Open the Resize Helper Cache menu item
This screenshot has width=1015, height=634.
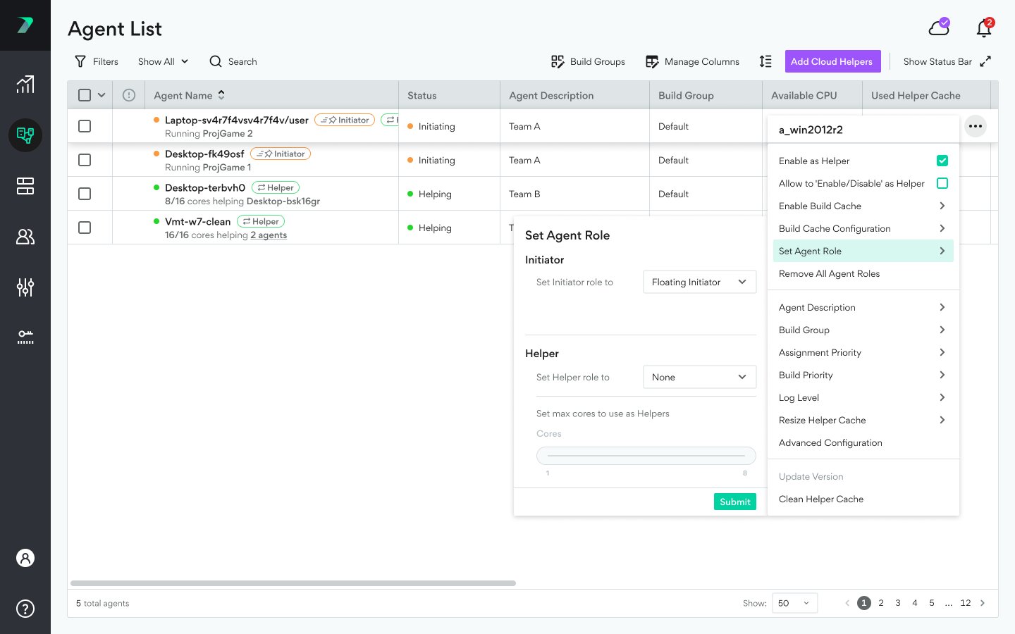pyautogui.click(x=863, y=420)
